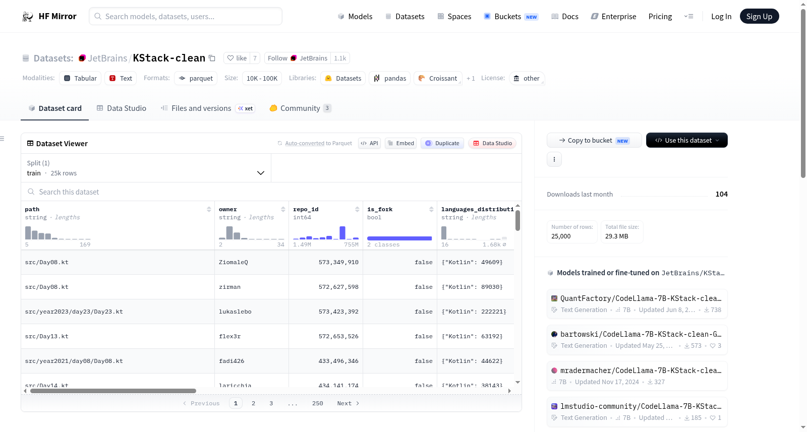
Task: Switch to the Data Studio tab
Action: pos(122,108)
